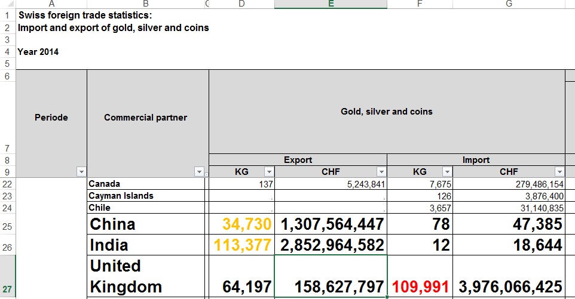Viewport: 575px width, 299px height.
Task: Click the Swiss foreign trade statistics title
Action: [x=85, y=16]
